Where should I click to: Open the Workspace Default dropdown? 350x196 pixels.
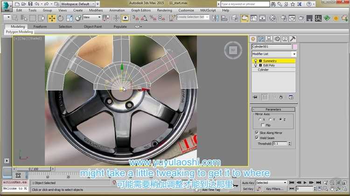[x=78, y=4]
